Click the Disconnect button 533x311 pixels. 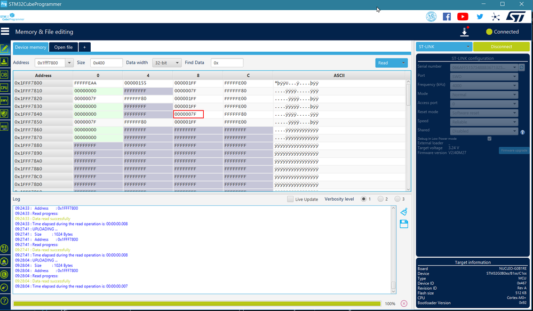[x=501, y=46]
